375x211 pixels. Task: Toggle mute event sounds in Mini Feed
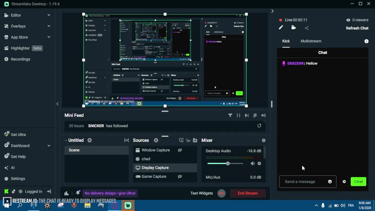(x=255, y=115)
